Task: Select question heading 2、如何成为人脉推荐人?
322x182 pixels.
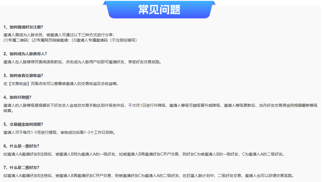Action: 25,54
